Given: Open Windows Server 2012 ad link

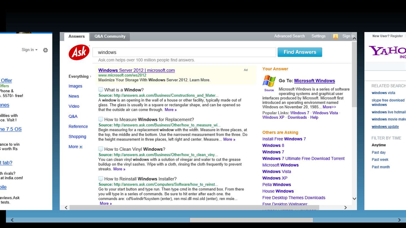Looking at the screenshot, I should tap(136, 70).
